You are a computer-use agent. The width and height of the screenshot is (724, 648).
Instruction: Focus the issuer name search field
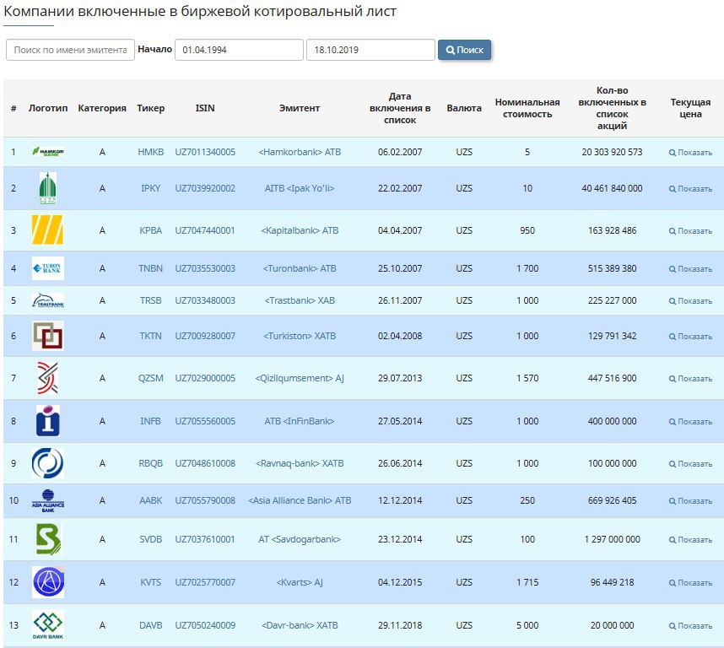tap(70, 50)
